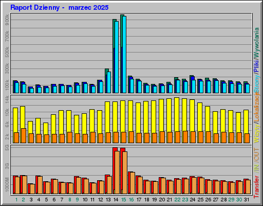
Task: Click the green day '29' label on the bottom axis
Action: (x=231, y=200)
